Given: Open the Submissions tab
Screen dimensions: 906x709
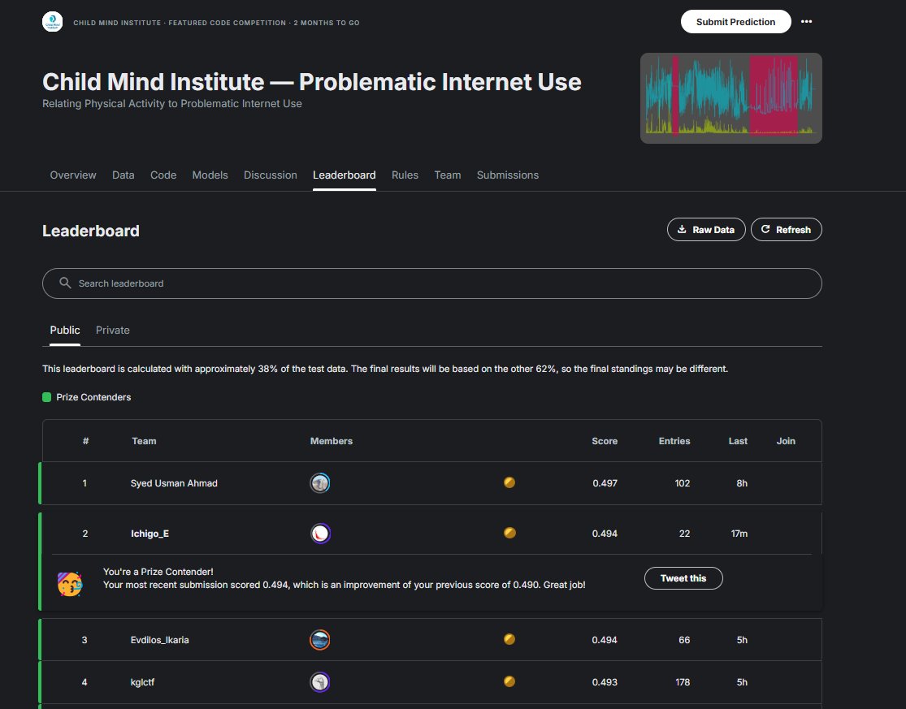Looking at the screenshot, I should 508,175.
